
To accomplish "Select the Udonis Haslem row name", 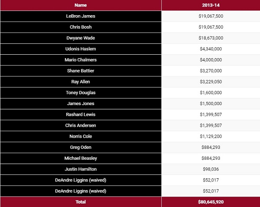I will point(81,49).
